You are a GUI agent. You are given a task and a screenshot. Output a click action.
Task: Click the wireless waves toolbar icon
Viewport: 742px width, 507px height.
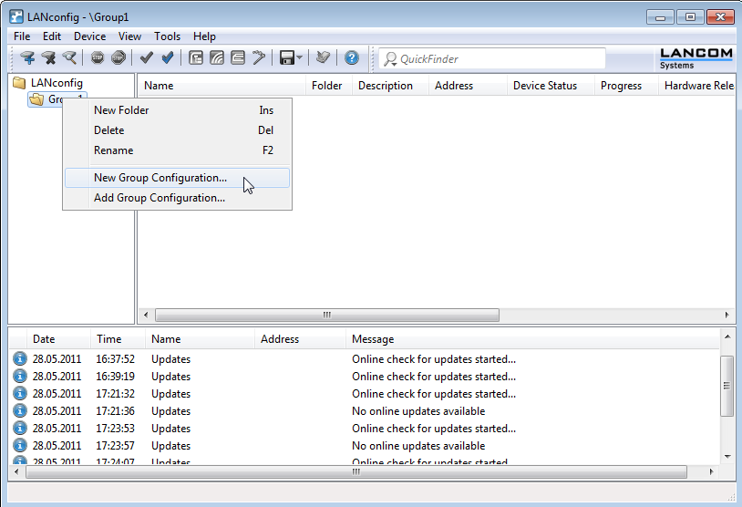pyautogui.click(x=217, y=58)
